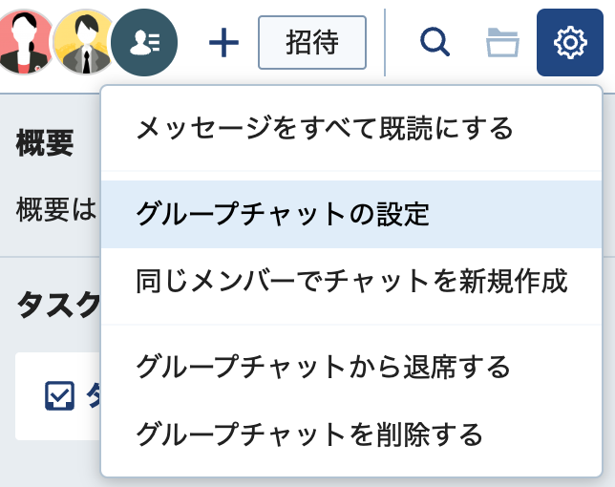Screen dimensions: 615x487
Task: Click the bold blue task label text
Action: pos(94,394)
